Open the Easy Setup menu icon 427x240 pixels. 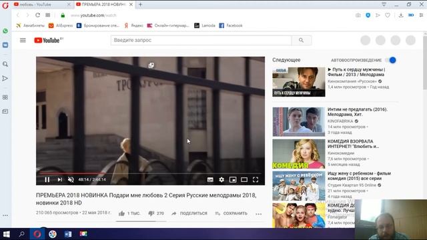421,15
